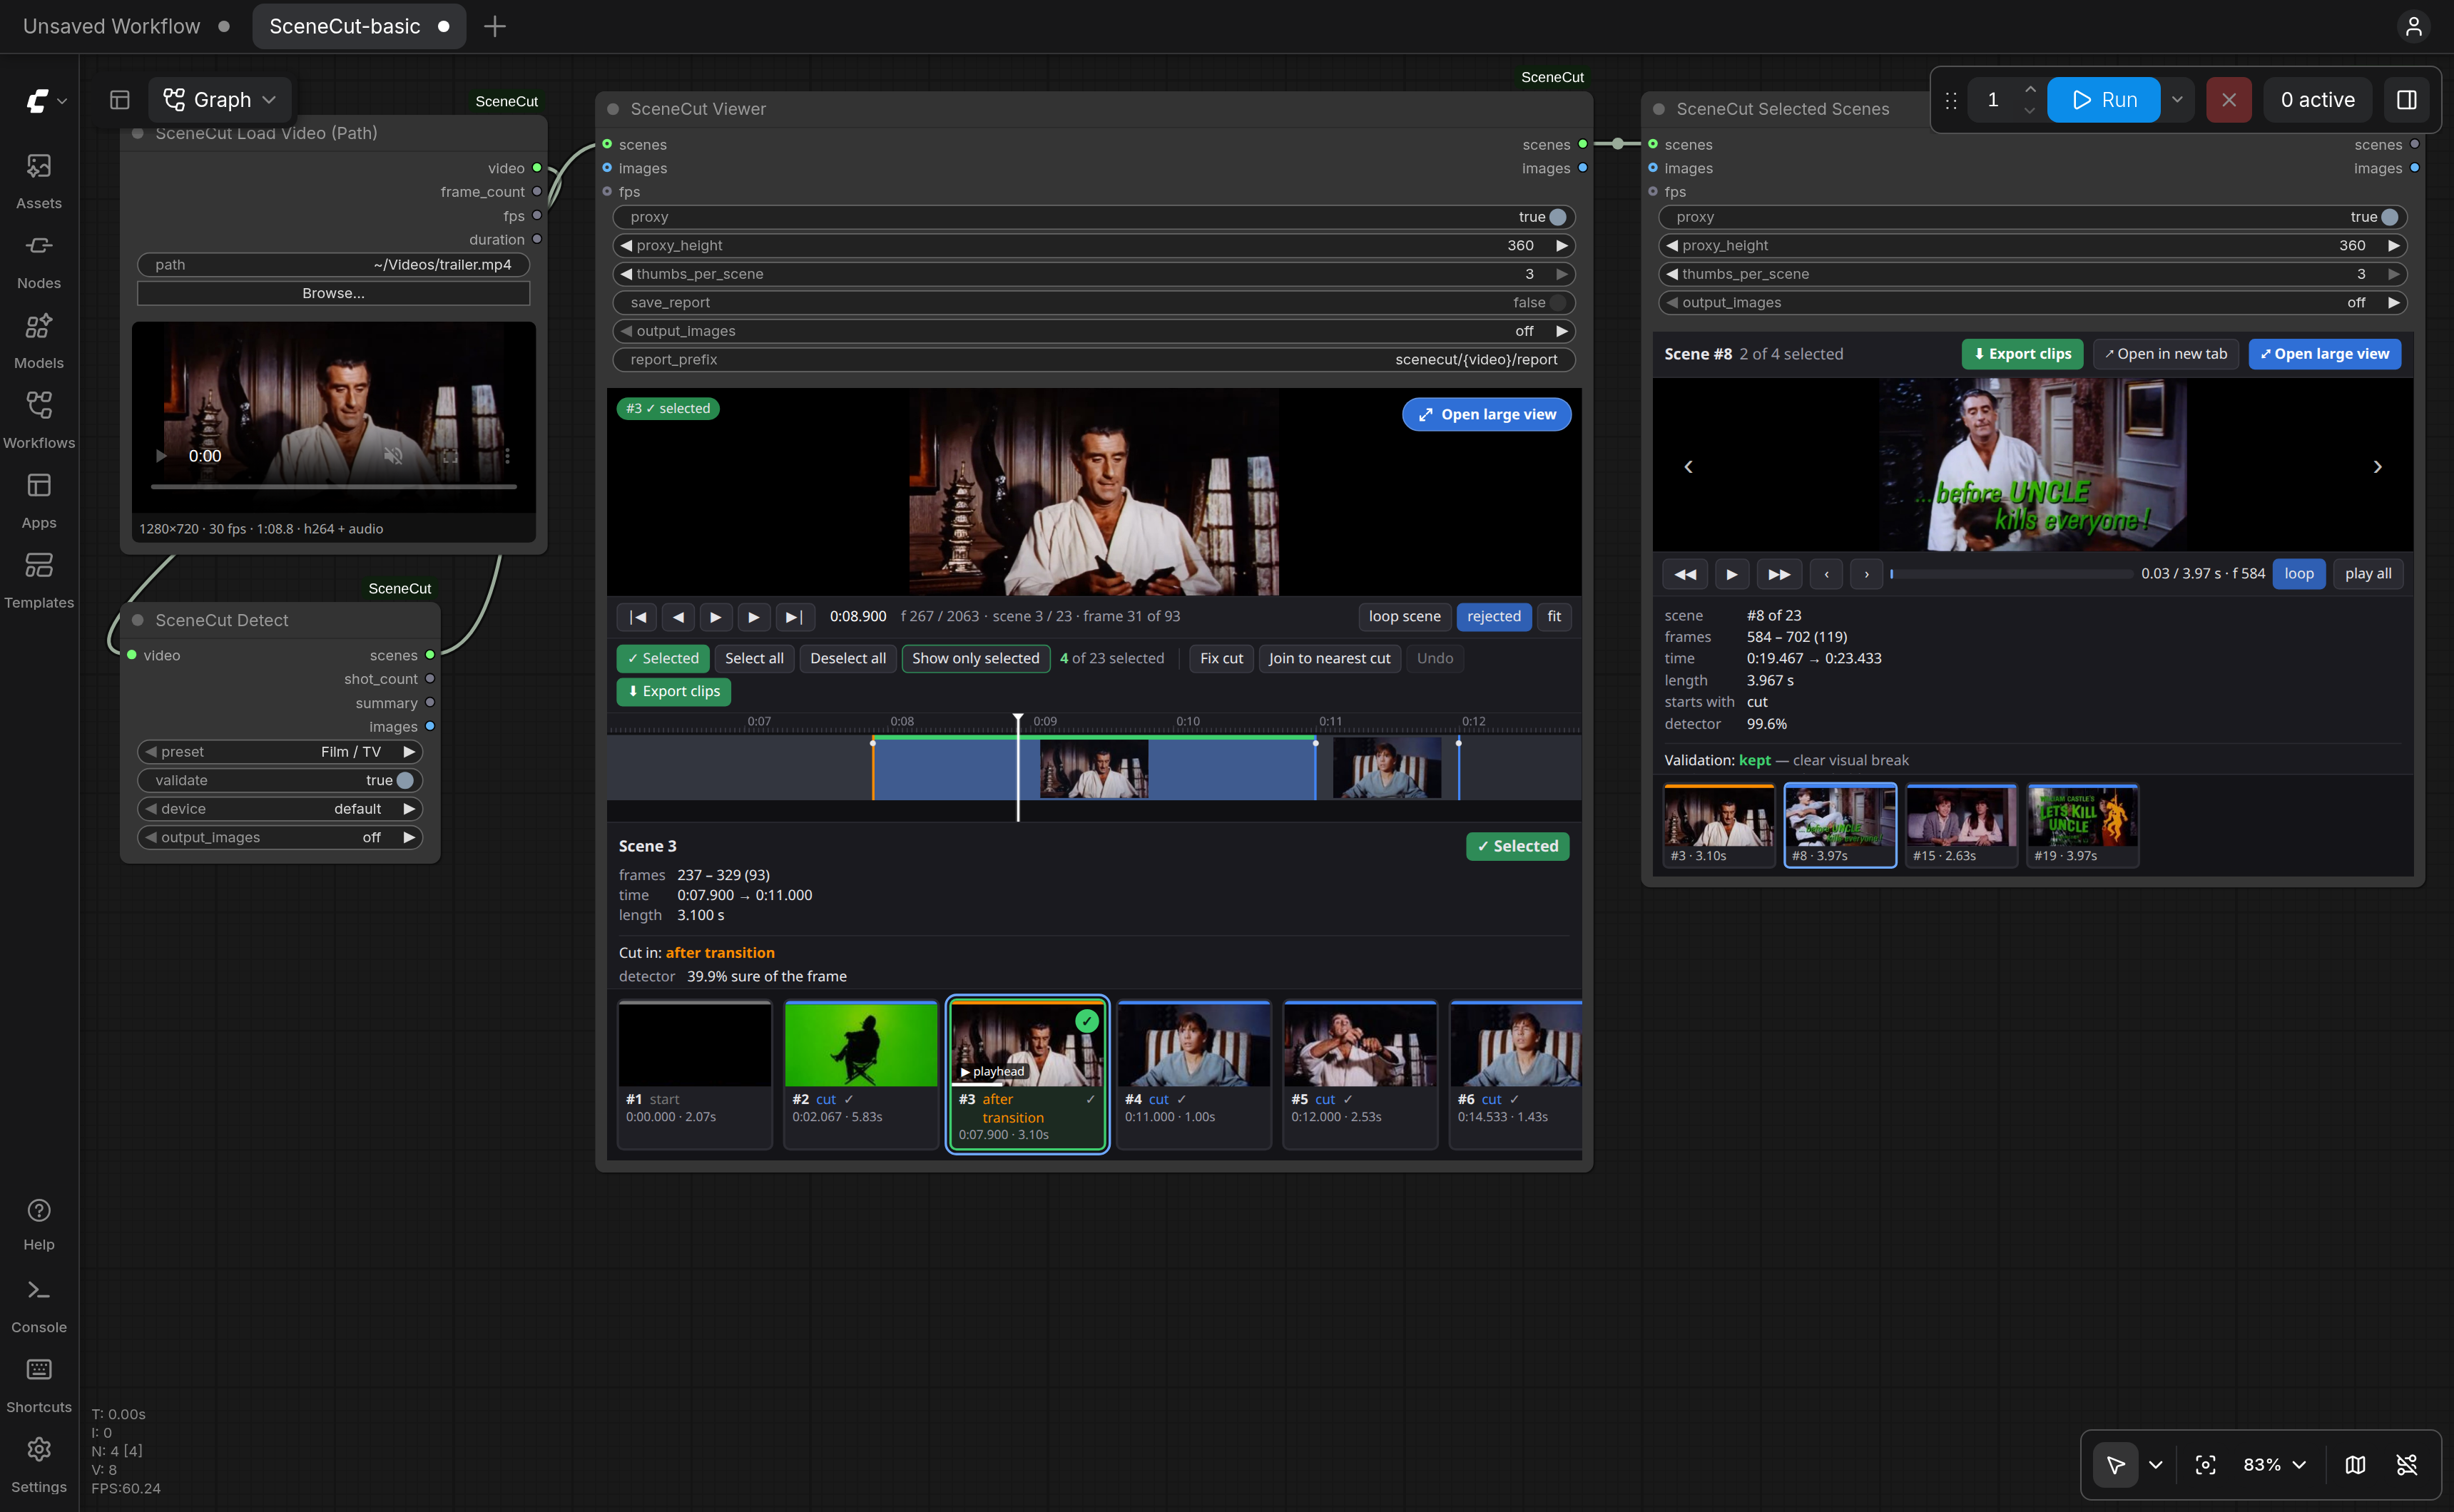Viewport: 2454px width, 1512px height.
Task: Click the user account icon
Action: (x=2414, y=26)
